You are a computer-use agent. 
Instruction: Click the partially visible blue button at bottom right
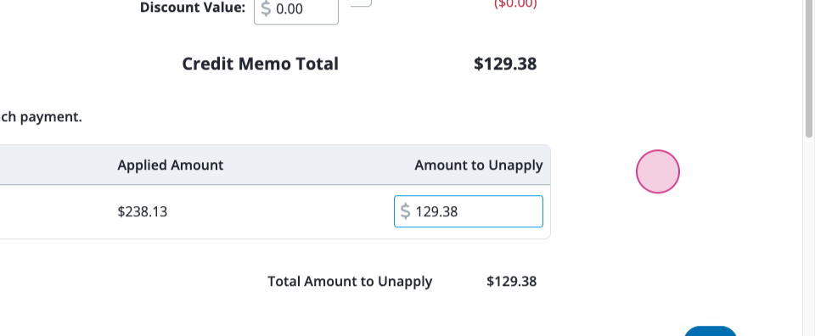tap(710, 331)
